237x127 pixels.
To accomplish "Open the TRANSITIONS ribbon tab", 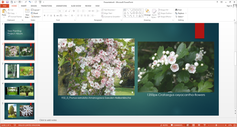I will point(46,6).
